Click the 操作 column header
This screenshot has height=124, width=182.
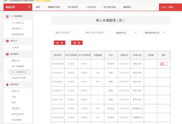[164, 55]
